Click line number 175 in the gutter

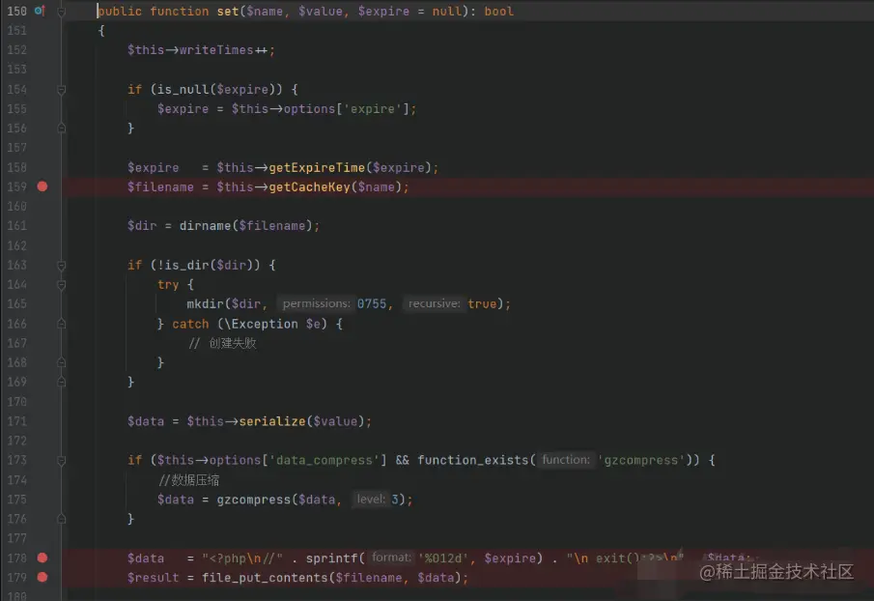[x=16, y=500]
